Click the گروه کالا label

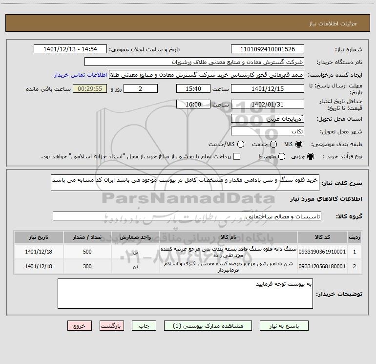point(349,216)
